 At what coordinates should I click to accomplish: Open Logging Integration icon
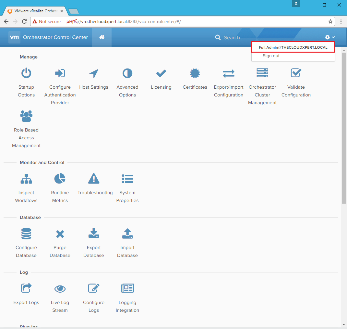tap(127, 288)
